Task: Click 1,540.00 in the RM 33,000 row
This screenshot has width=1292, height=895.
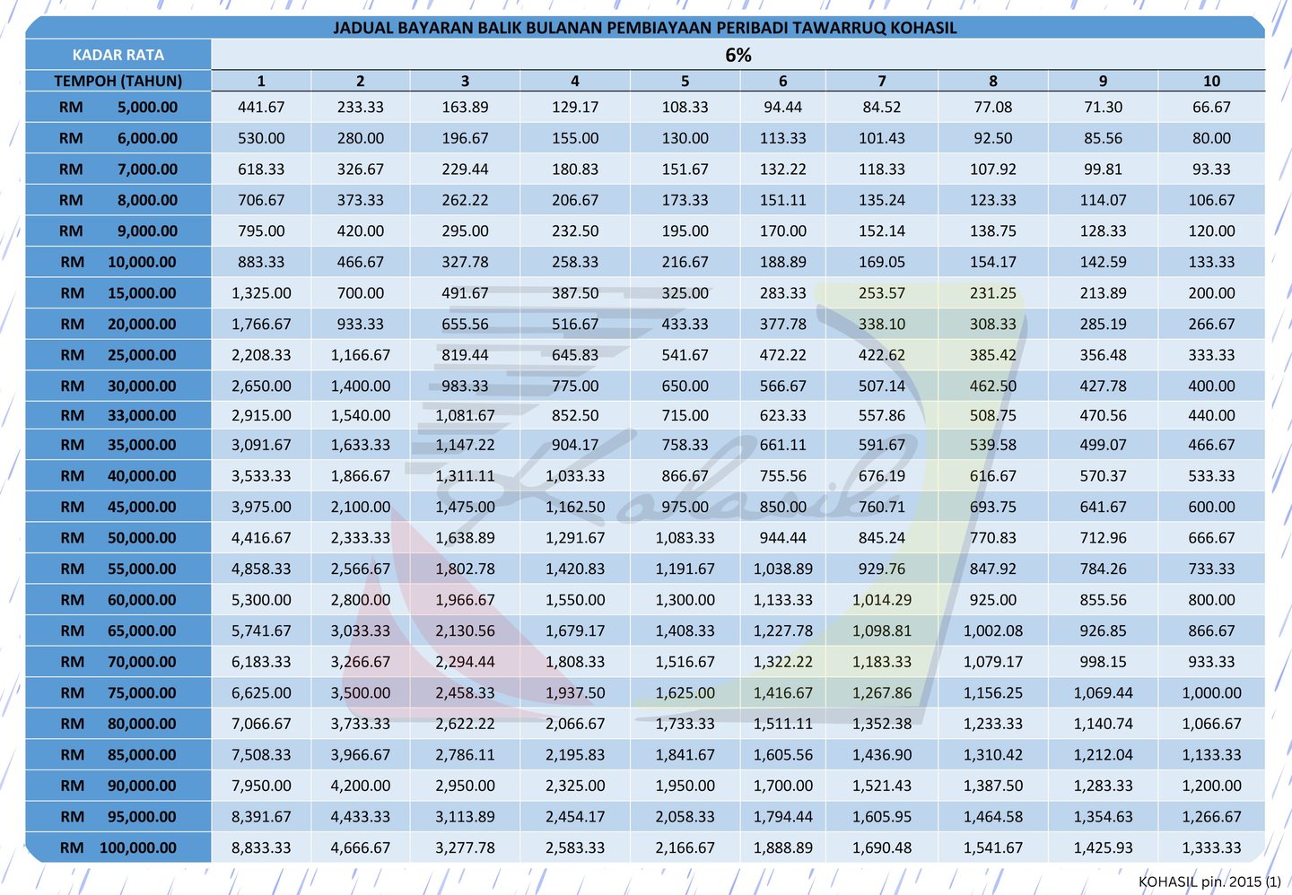Action: point(360,415)
